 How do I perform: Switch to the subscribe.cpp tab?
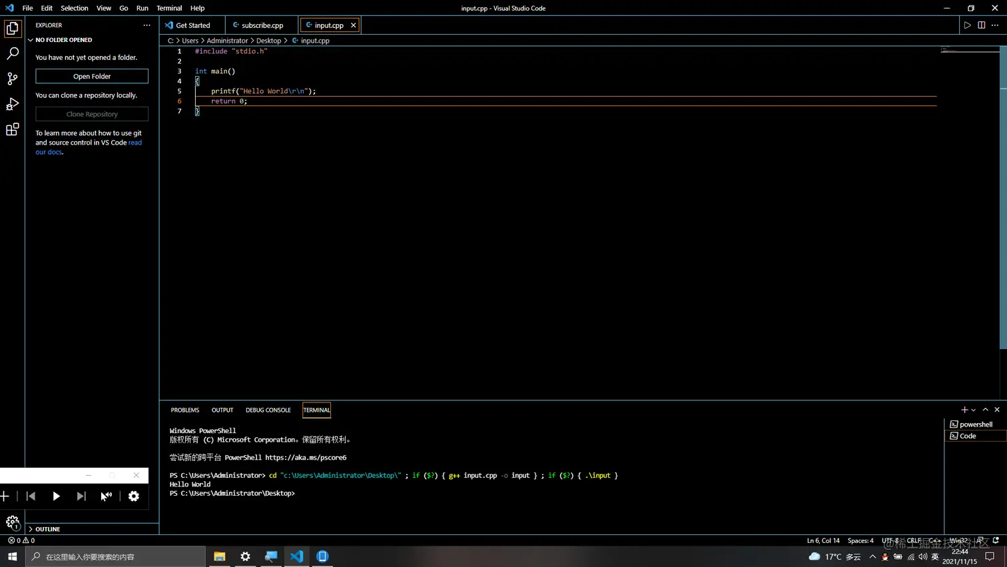click(x=262, y=25)
